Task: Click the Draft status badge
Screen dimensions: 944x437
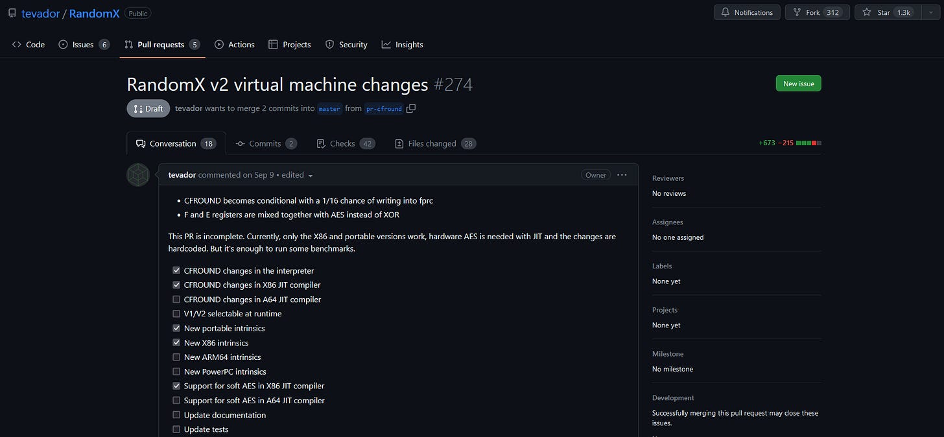Action: click(x=148, y=108)
